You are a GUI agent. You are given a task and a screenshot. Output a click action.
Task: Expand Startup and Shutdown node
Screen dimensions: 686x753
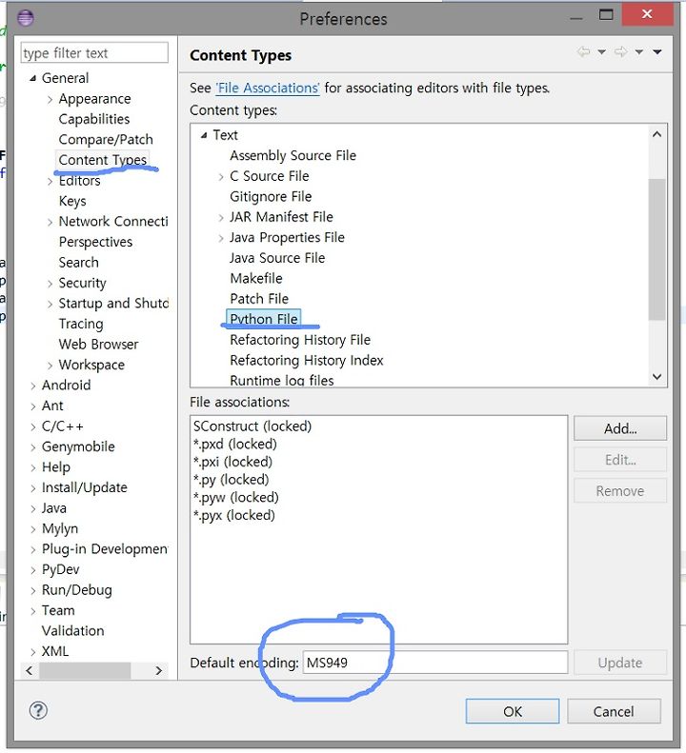[50, 304]
